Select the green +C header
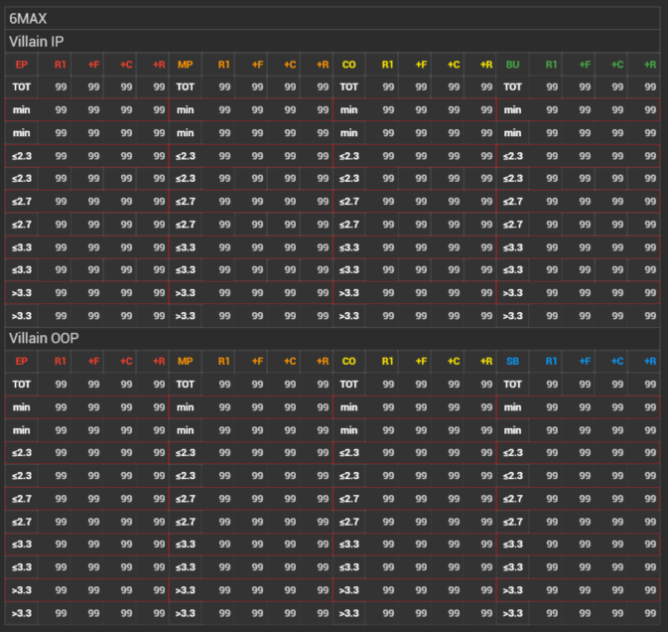 point(616,65)
